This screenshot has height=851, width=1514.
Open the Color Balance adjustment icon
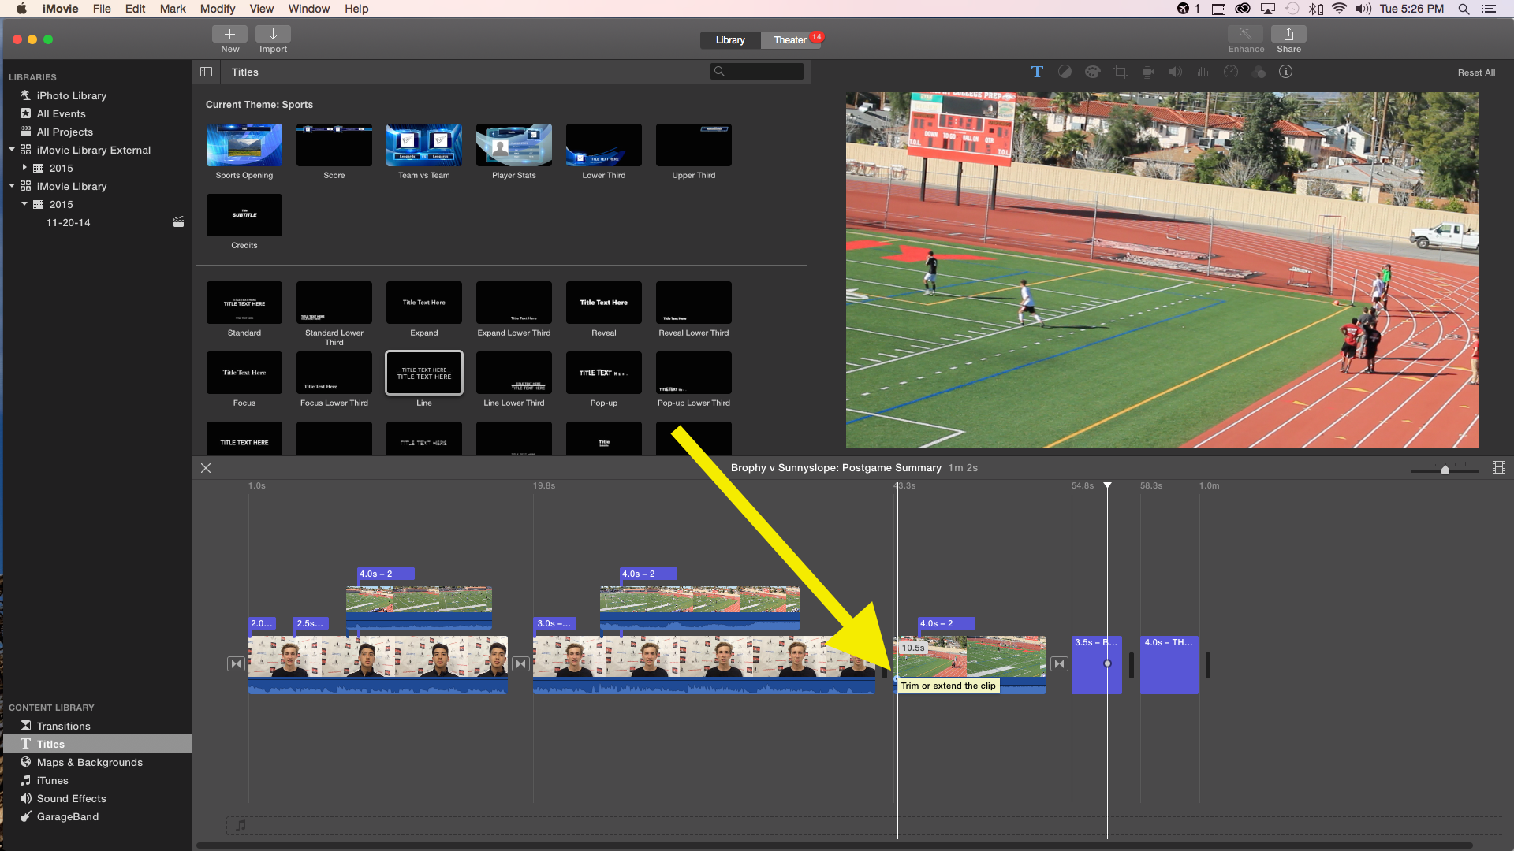[x=1065, y=72]
